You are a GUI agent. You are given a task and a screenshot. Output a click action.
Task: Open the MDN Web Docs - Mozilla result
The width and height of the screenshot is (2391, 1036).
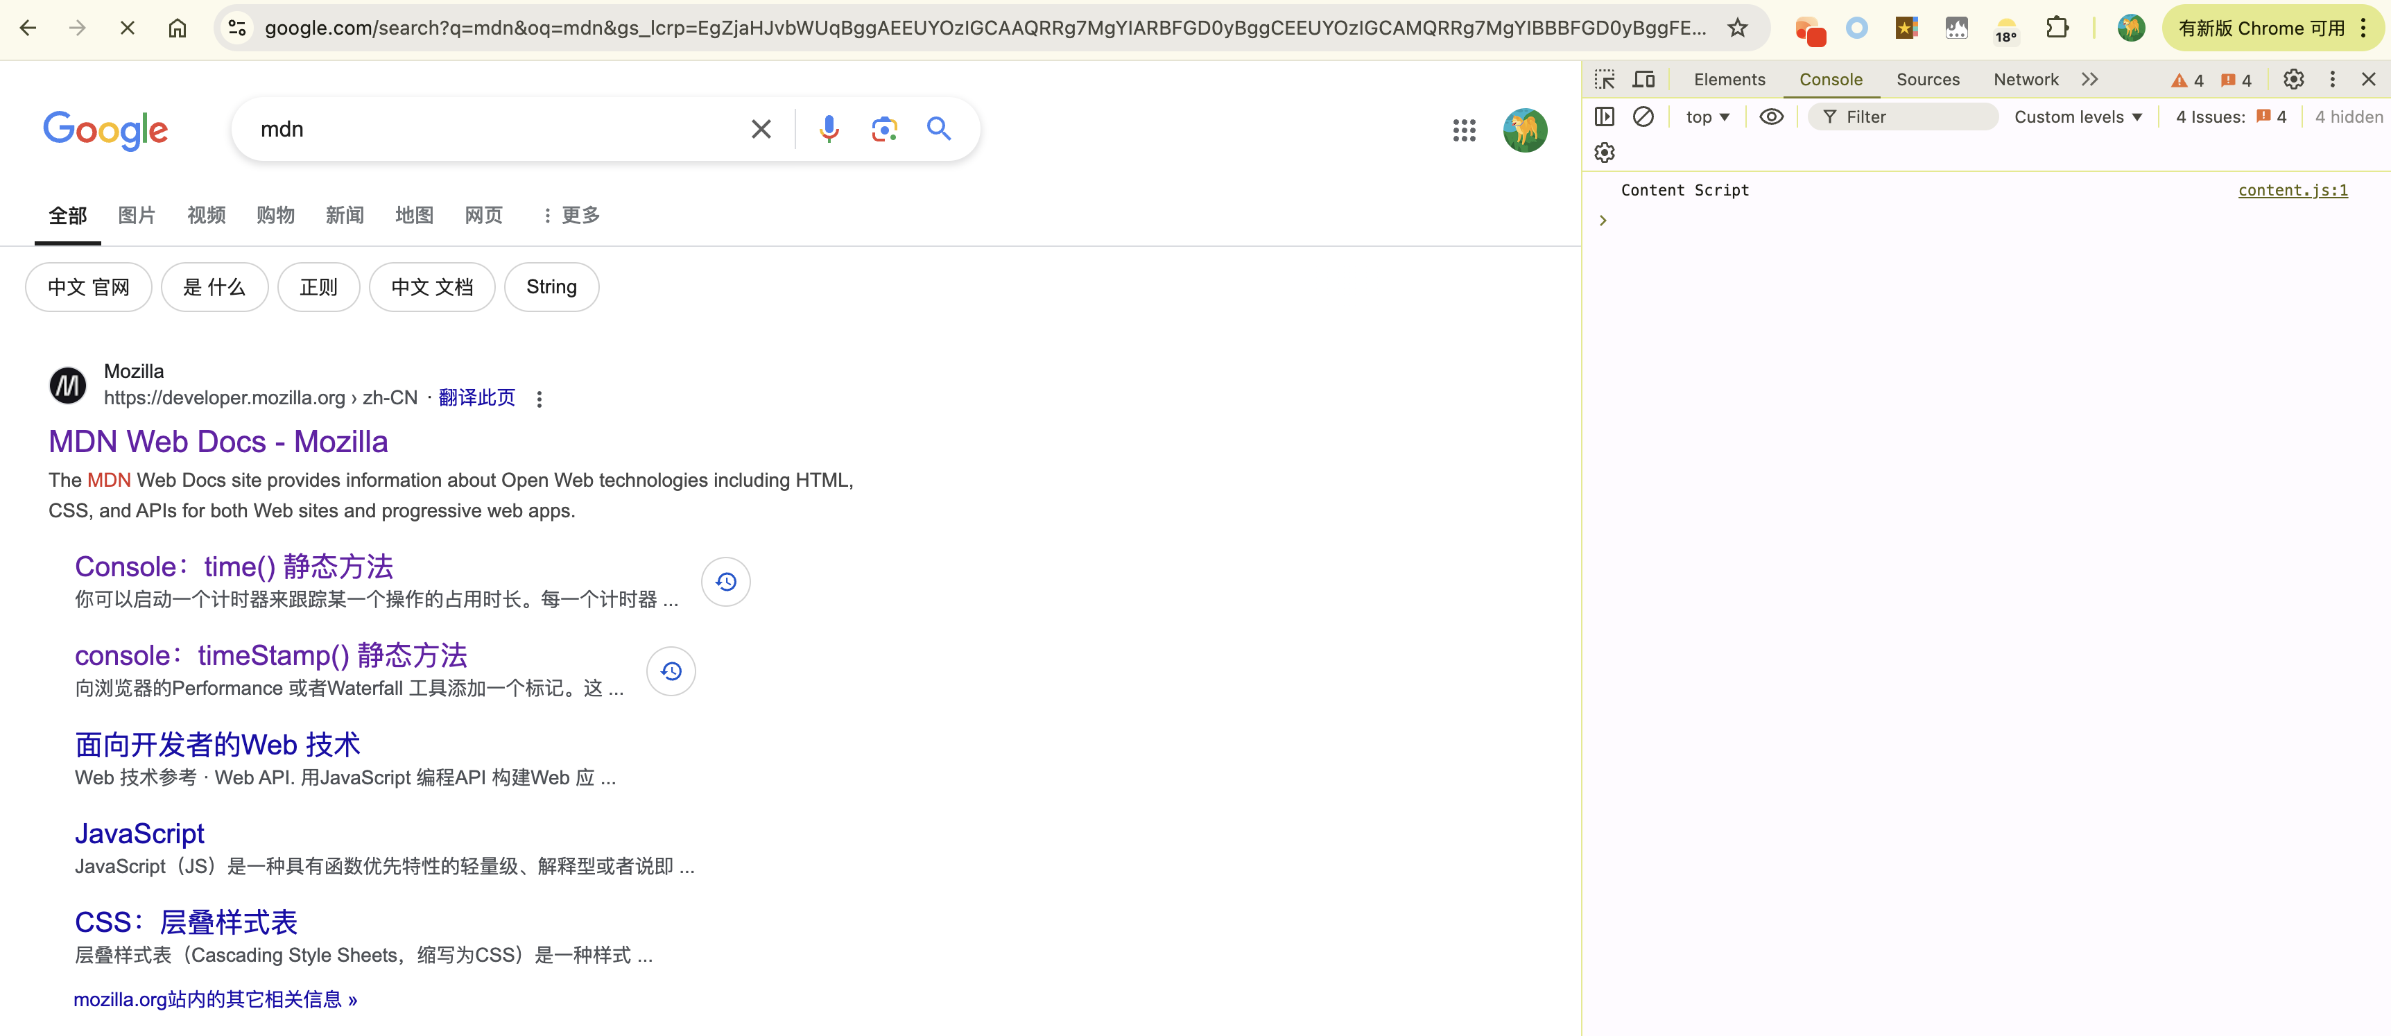[x=218, y=442]
